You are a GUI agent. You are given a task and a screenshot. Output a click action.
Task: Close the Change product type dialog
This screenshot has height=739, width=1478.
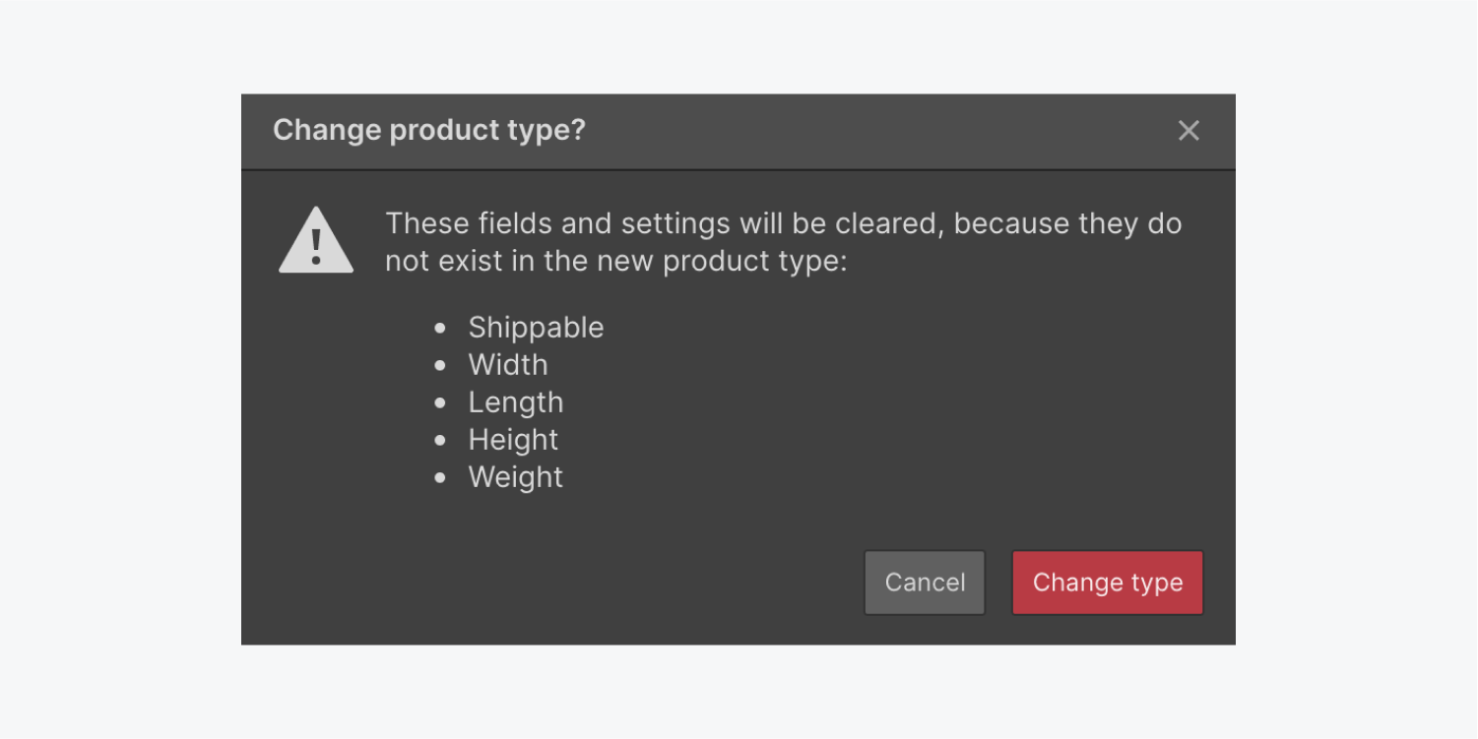(x=1189, y=131)
